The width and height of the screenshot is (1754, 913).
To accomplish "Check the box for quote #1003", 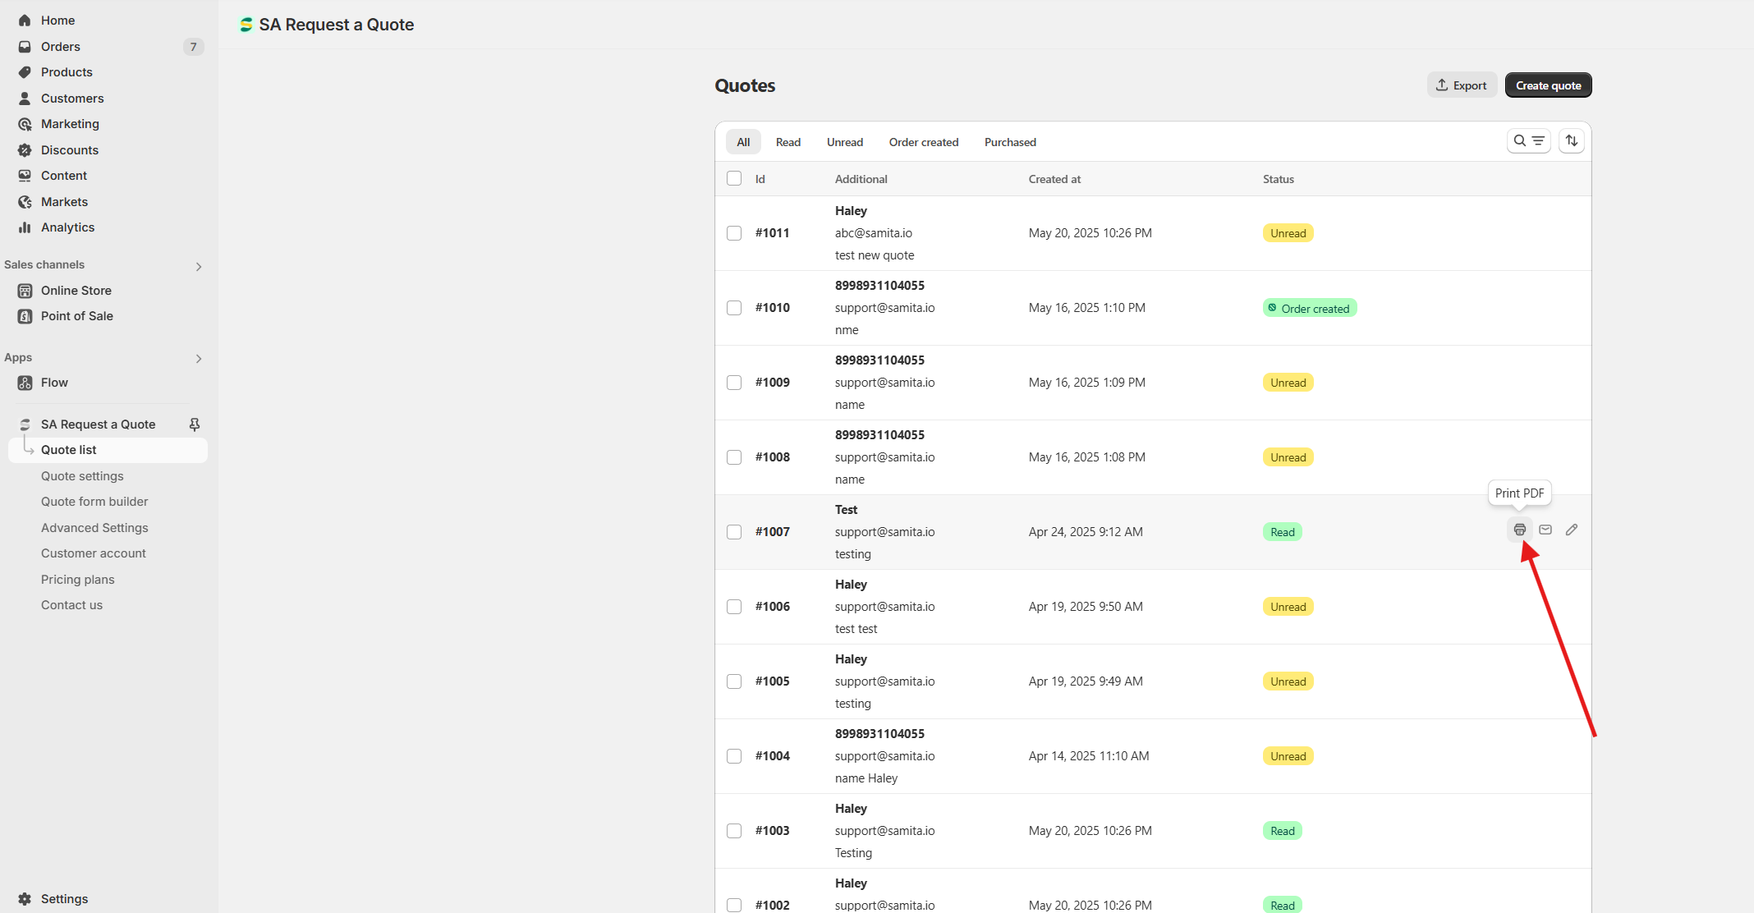I will (734, 831).
